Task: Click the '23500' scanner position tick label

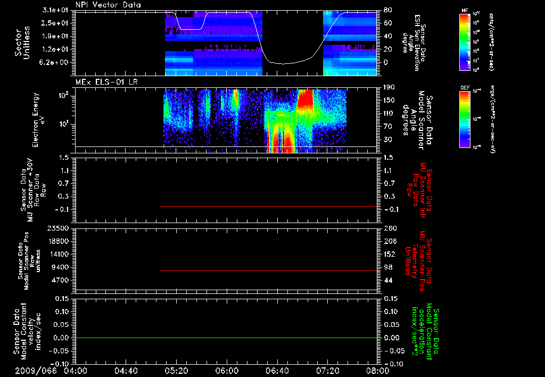Action: (x=57, y=228)
